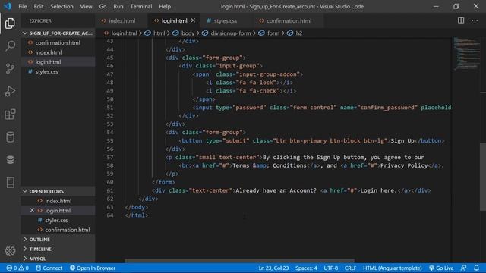The height and width of the screenshot is (273, 486).
Task: Click the html breadcrumb item
Action: click(155, 33)
